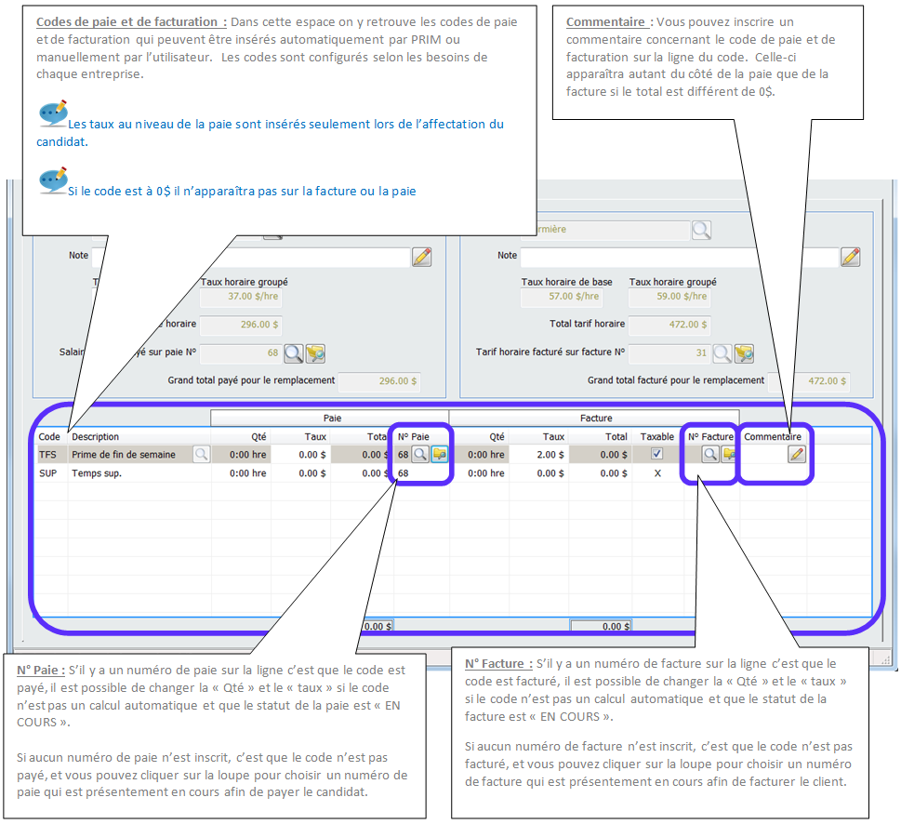Click the Paie Qté cell of the TFS row
Screen dimensions: 901x824
(240, 455)
